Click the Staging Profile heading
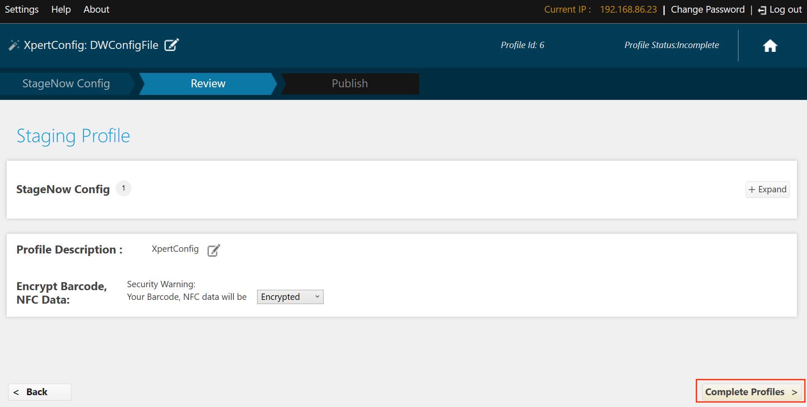 (73, 136)
